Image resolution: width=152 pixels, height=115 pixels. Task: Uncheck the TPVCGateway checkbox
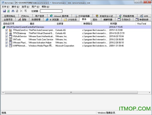tap(7, 33)
